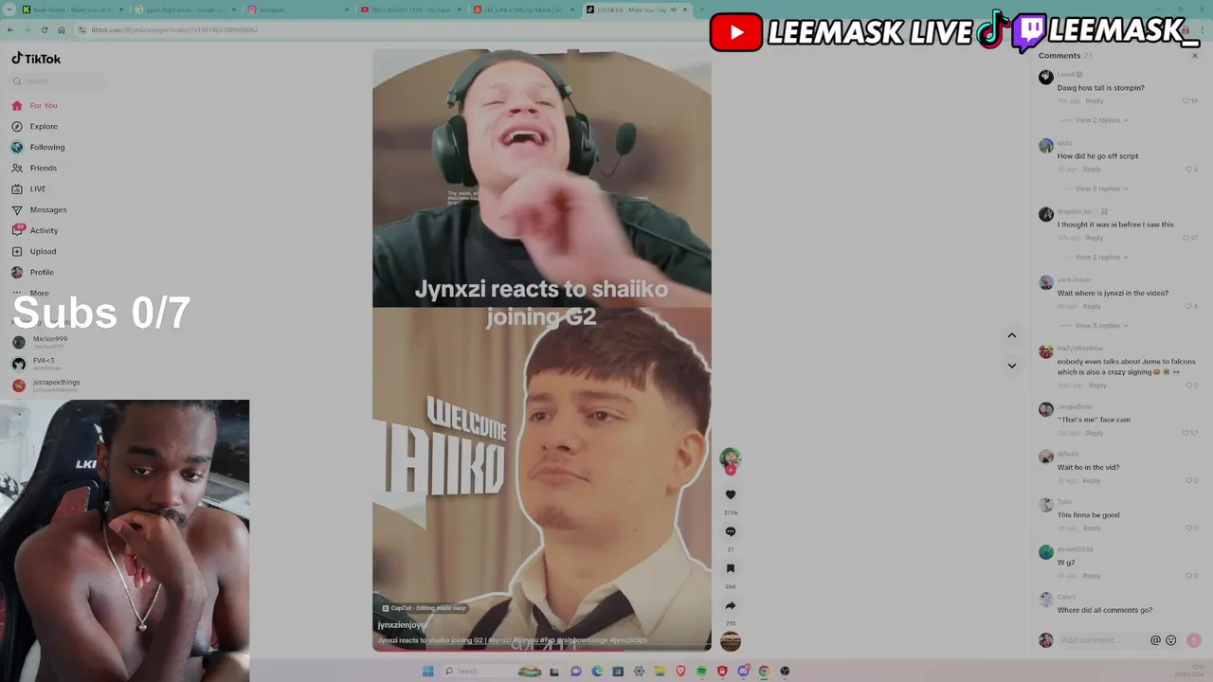Insert a mention with the @ icon
Image resolution: width=1213 pixels, height=682 pixels.
(x=1155, y=640)
